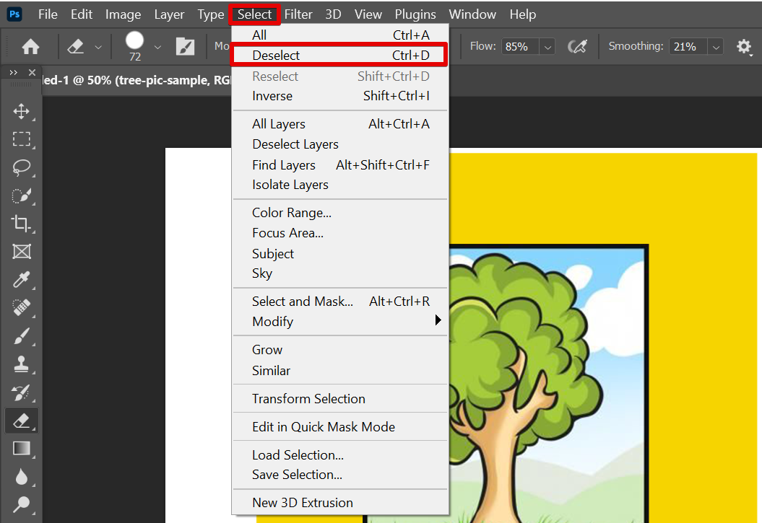
Task: Open the Filter menu
Action: click(298, 14)
